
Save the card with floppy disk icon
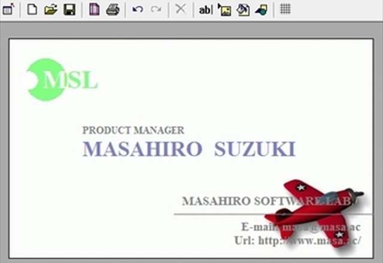(69, 10)
